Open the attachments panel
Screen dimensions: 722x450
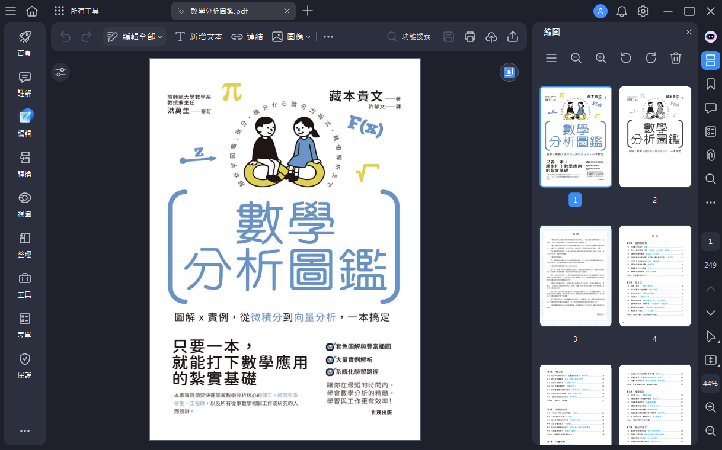(x=711, y=155)
